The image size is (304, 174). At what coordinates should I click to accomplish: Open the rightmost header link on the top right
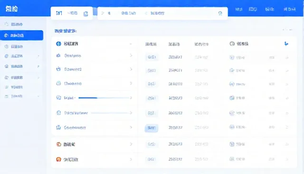click(x=289, y=9)
